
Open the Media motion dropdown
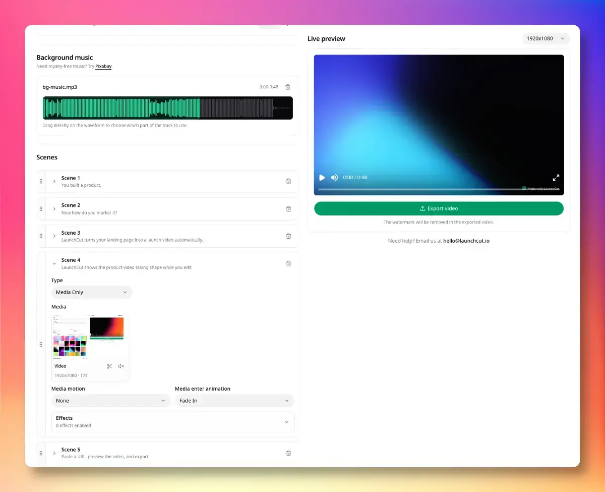click(111, 401)
